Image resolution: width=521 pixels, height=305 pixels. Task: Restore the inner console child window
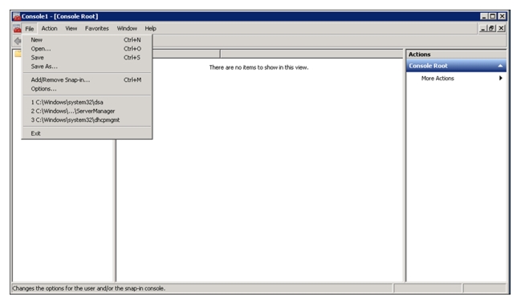[x=492, y=29]
